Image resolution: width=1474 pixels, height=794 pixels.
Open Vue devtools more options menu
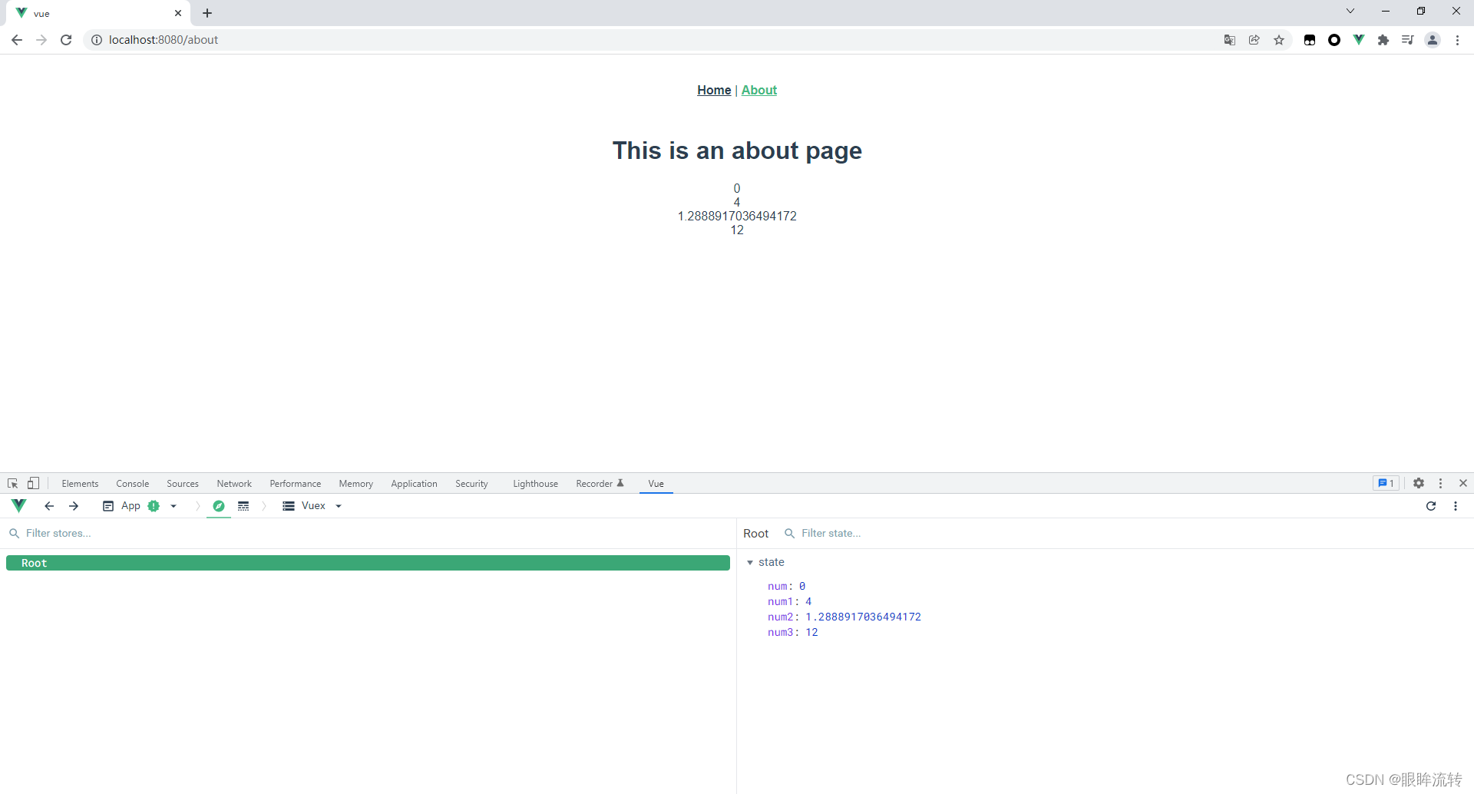pyautogui.click(x=1456, y=506)
